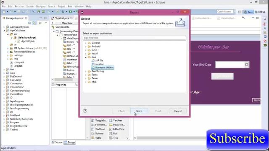The width and height of the screenshot is (269, 151).
Task: Click the type filter text field
Action: (134, 38)
